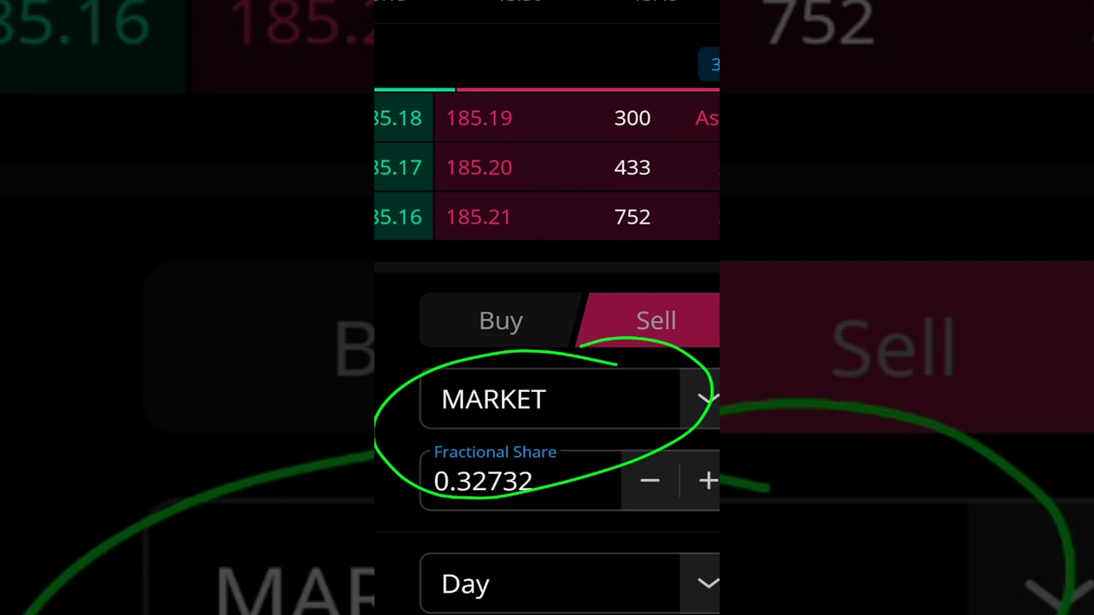
Task: Decrease fractional share with minus button
Action: pyautogui.click(x=650, y=481)
